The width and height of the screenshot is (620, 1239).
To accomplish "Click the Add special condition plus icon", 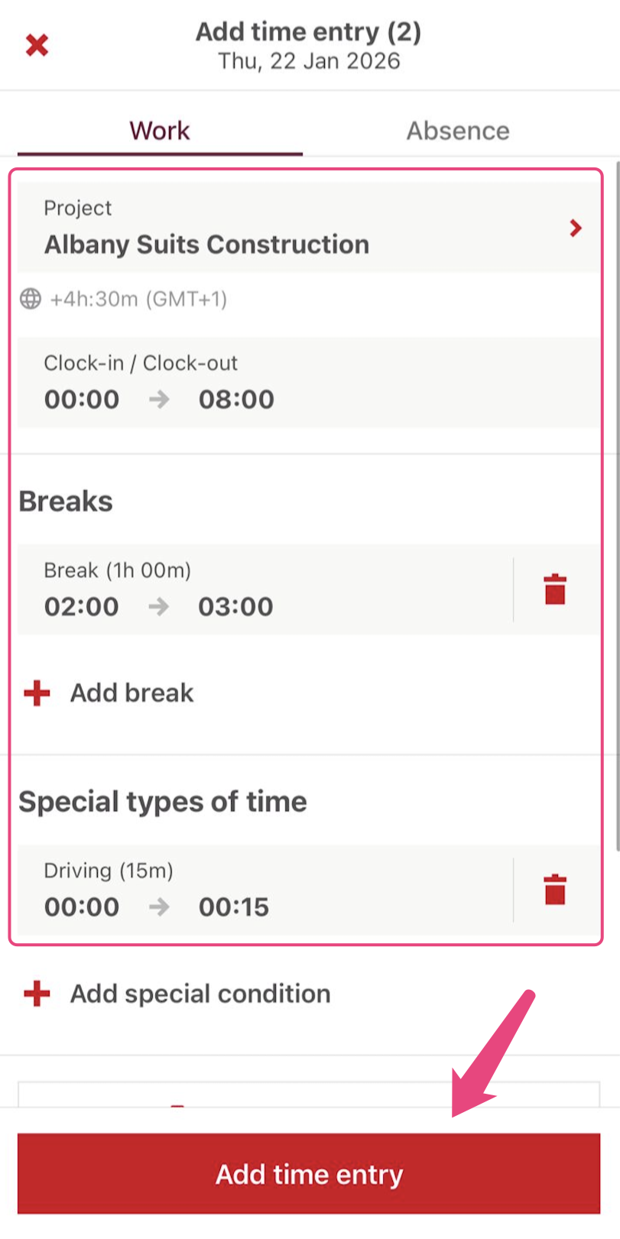I will [x=37, y=994].
